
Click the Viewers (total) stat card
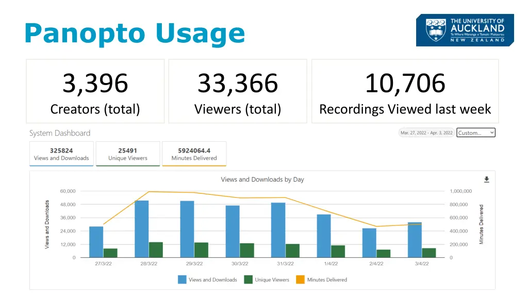tap(238, 91)
